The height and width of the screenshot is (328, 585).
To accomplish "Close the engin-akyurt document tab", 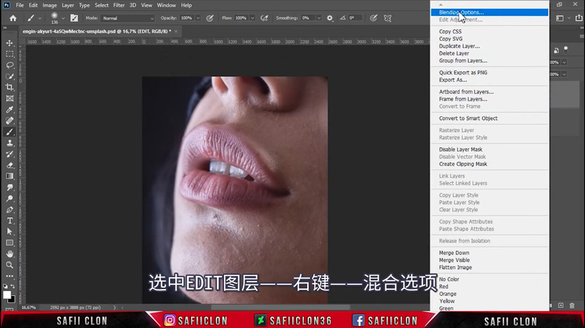I will click(176, 32).
